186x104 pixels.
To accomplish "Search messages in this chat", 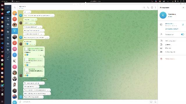I will pyautogui.click(x=144, y=8).
